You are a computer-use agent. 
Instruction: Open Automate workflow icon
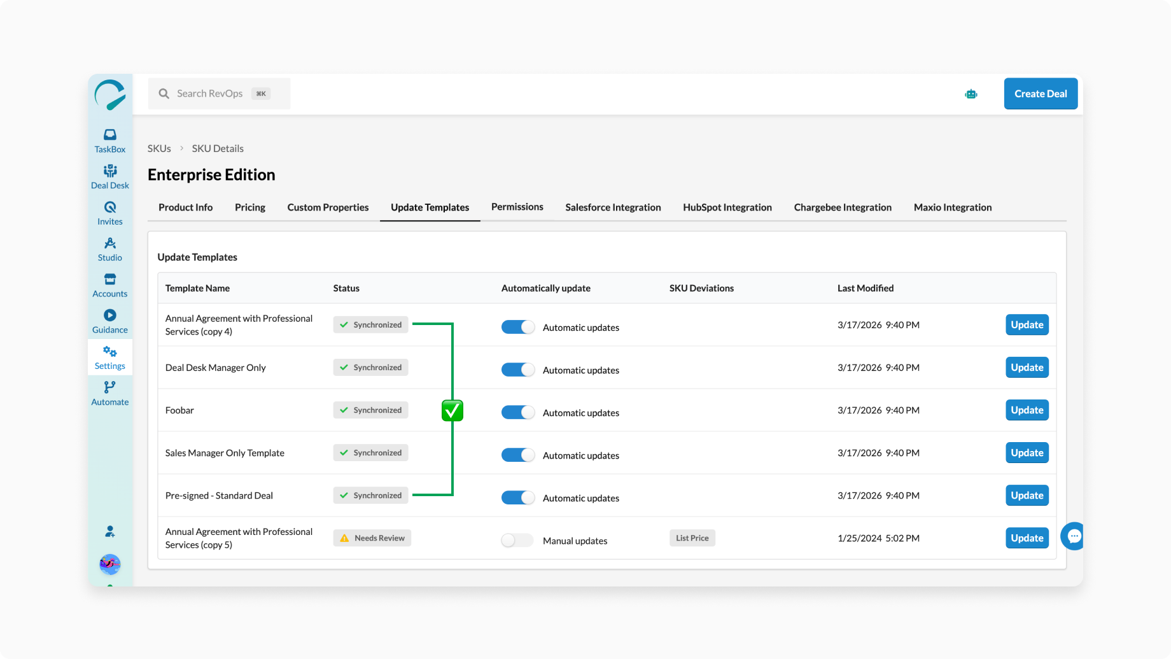(109, 393)
